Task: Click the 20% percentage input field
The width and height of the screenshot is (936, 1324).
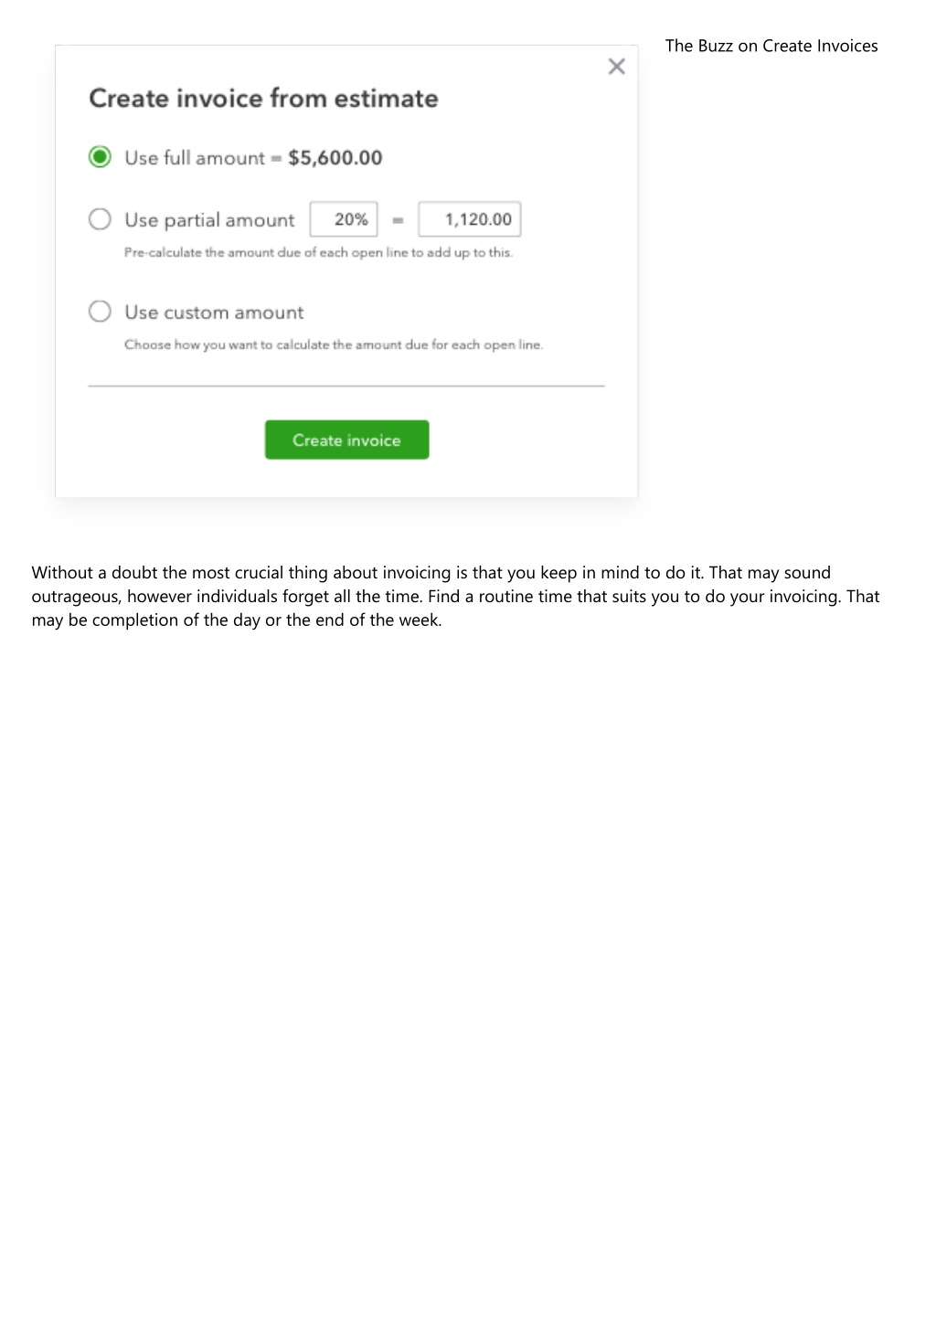Action: tap(344, 219)
